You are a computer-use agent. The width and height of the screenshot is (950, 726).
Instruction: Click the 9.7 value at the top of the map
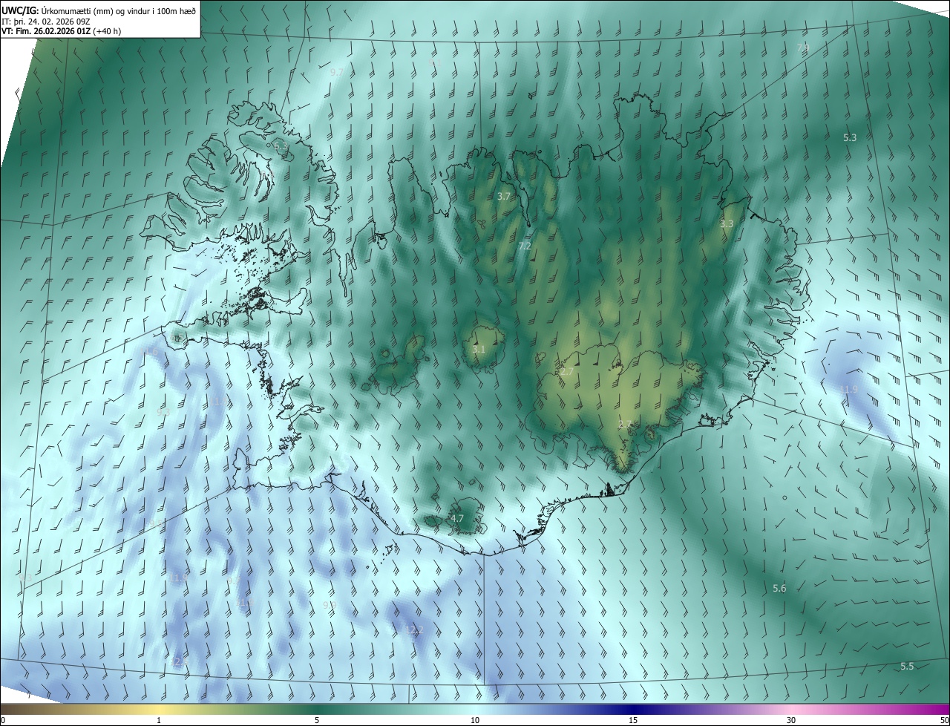point(337,72)
